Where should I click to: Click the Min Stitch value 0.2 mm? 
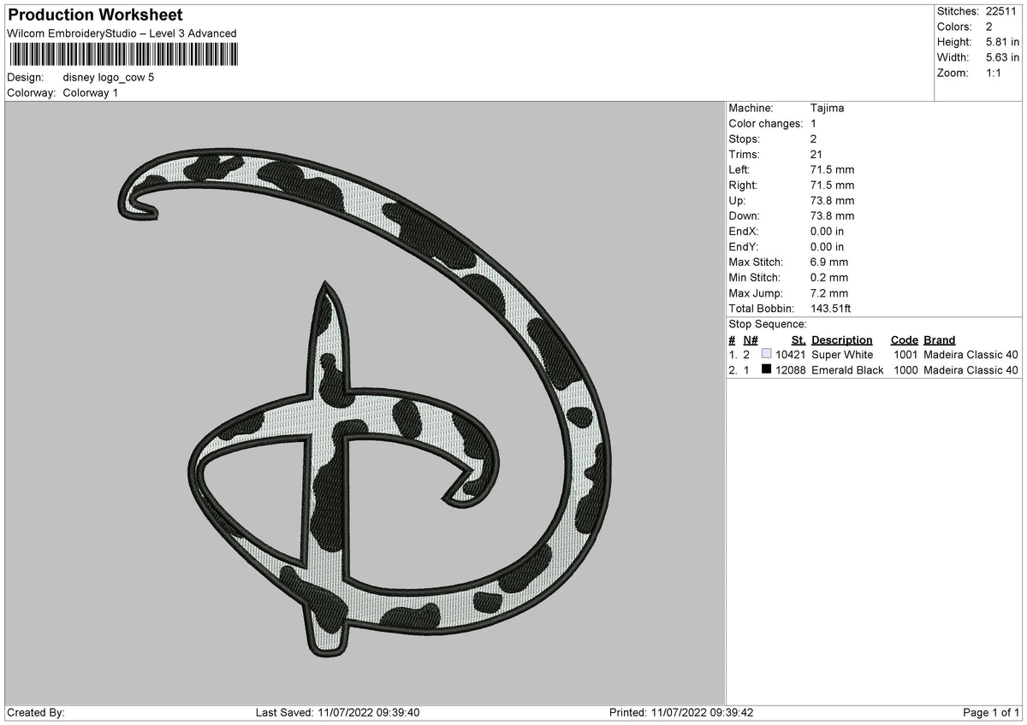829,277
